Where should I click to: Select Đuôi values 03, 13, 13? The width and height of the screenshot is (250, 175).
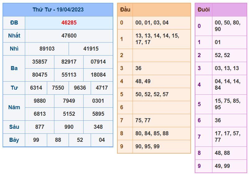[x=227, y=68]
